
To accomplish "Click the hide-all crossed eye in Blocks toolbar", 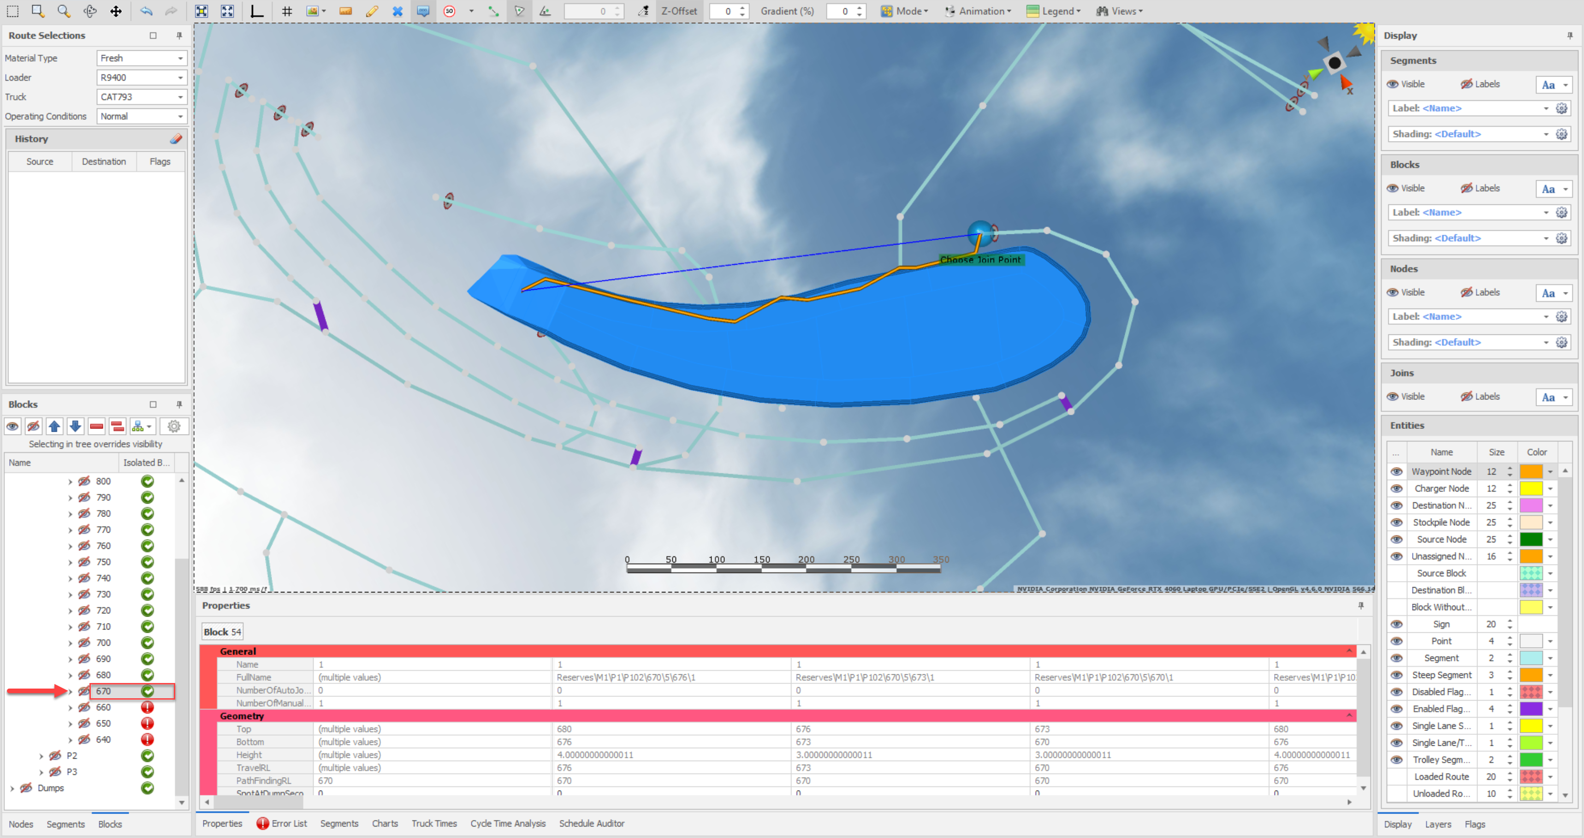I will [x=34, y=426].
